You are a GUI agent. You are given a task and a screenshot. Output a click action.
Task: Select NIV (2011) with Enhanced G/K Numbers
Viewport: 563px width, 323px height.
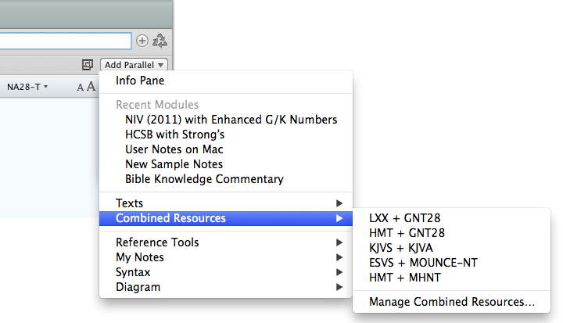coord(231,120)
